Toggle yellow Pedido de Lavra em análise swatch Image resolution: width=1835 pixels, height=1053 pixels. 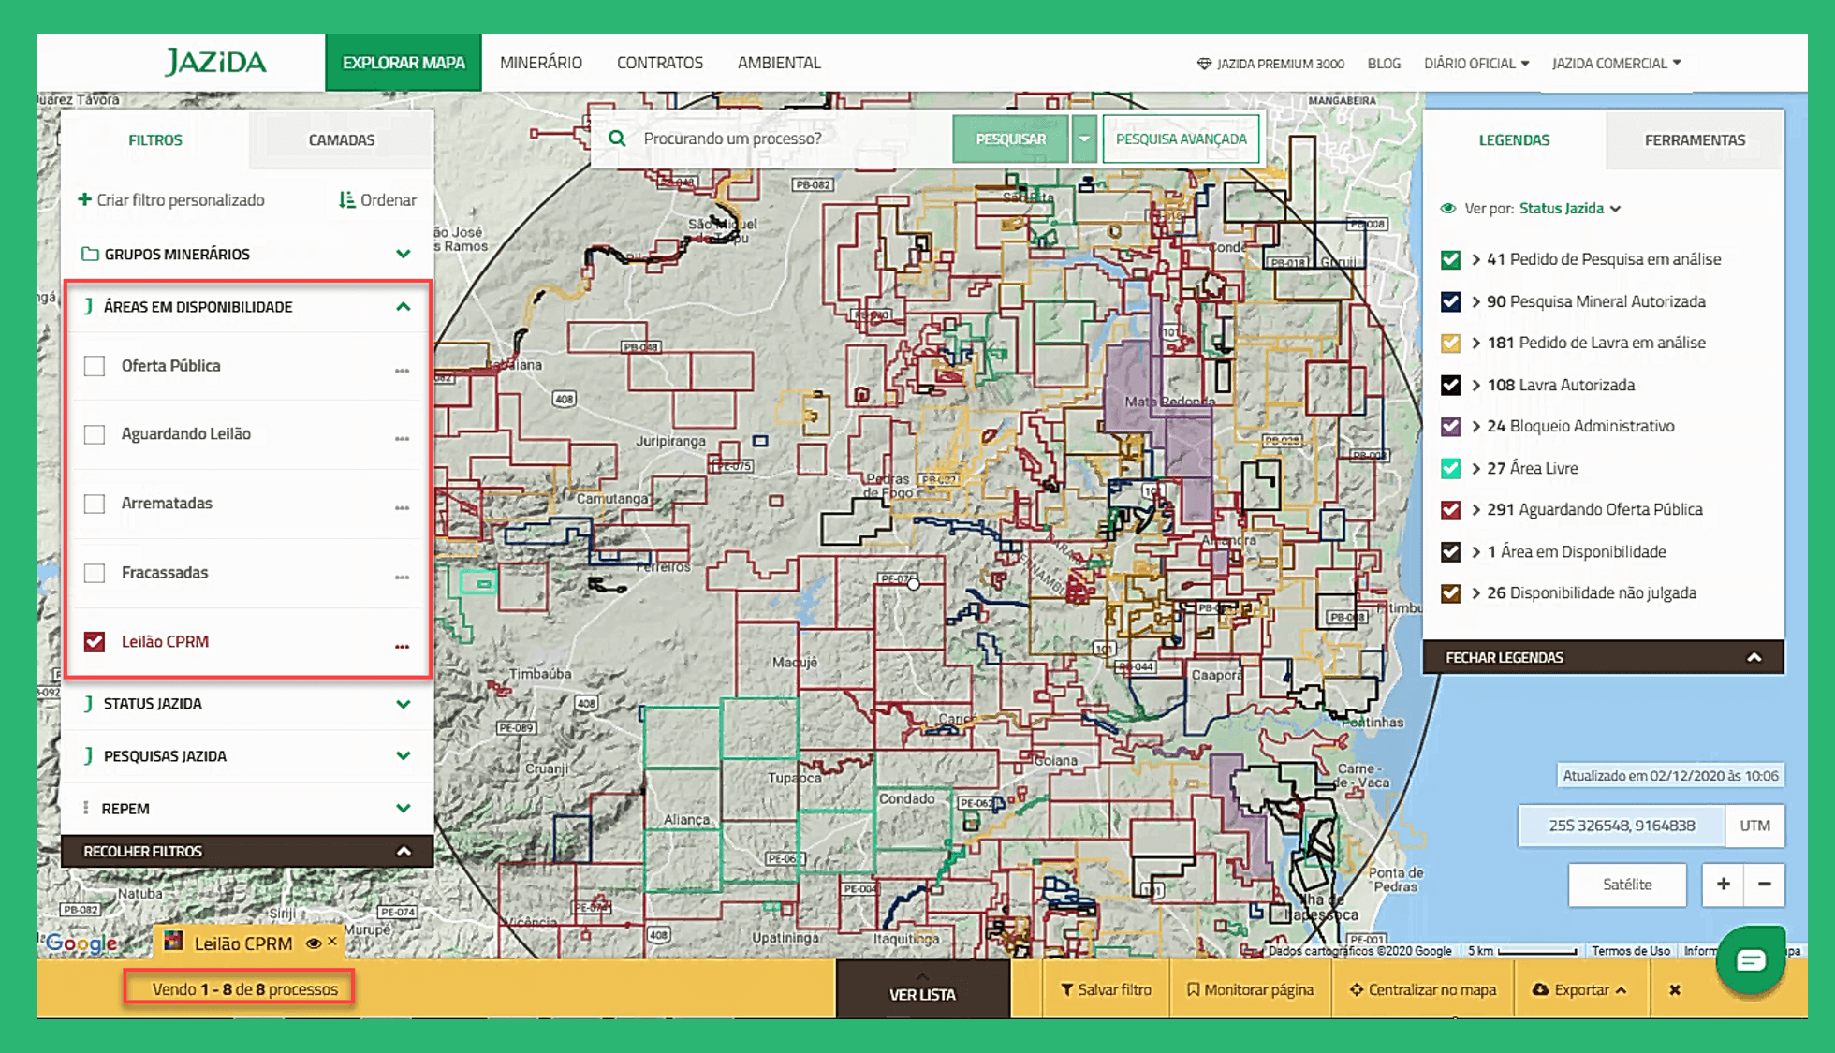tap(1450, 343)
